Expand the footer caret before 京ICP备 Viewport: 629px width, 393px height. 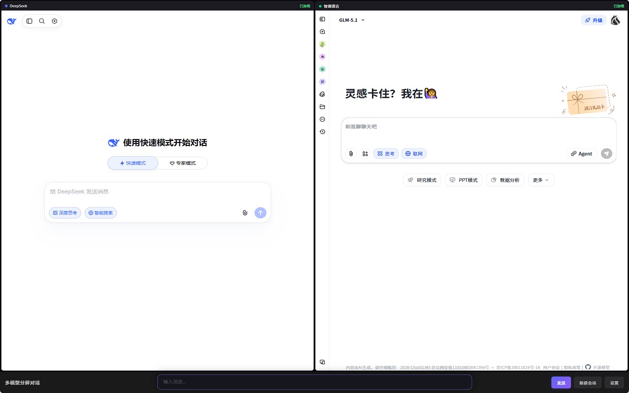coord(492,367)
